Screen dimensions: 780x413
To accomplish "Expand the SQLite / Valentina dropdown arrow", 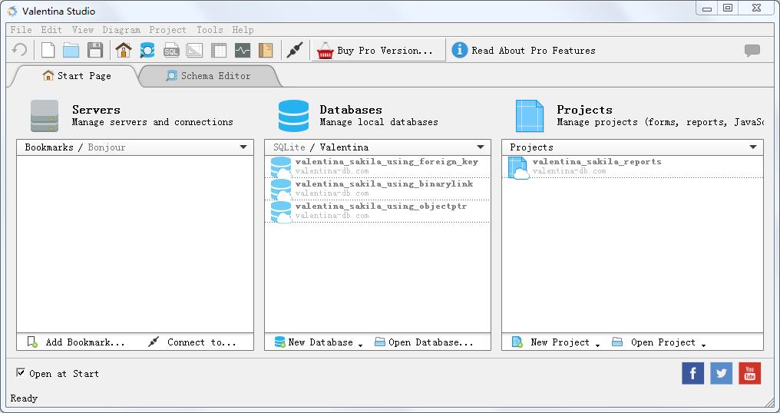I will [x=481, y=147].
